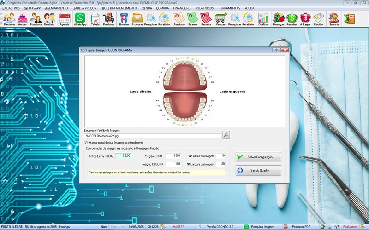369x230 pixels.
Task: Open the Suporte icon
Action: [333, 19]
